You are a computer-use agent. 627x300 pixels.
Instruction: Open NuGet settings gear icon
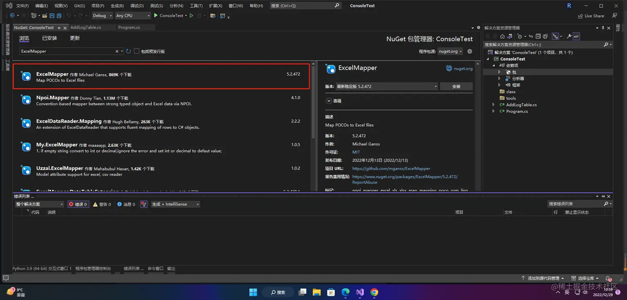[x=470, y=51]
